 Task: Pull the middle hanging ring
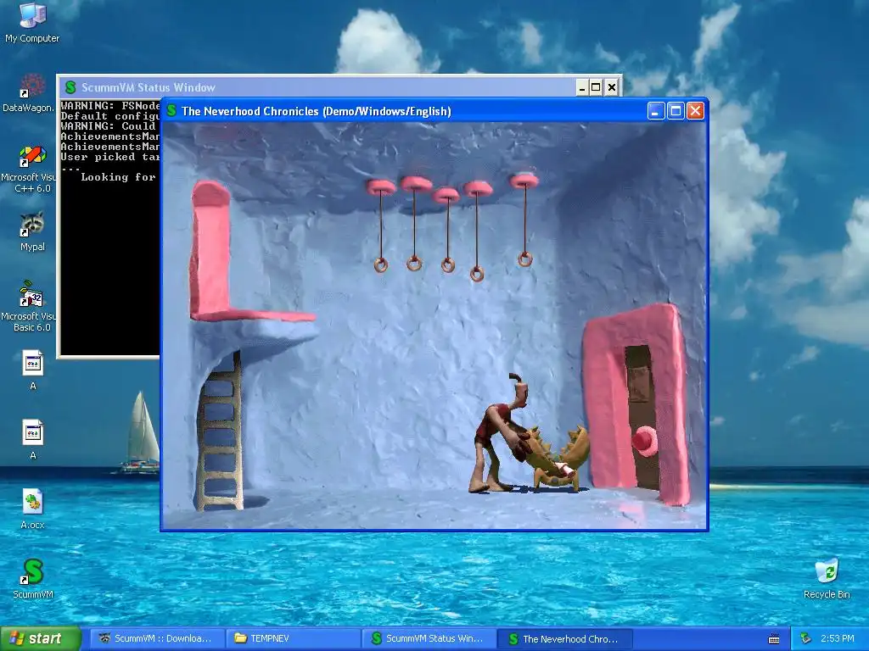click(x=448, y=264)
